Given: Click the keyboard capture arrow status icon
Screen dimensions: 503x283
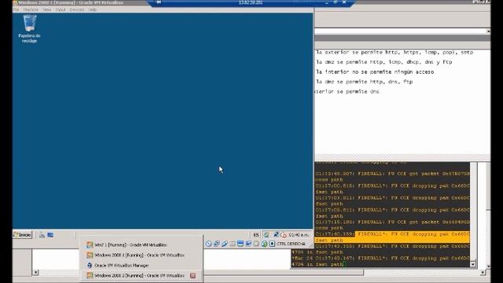Looking at the screenshot, I should tap(272, 244).
